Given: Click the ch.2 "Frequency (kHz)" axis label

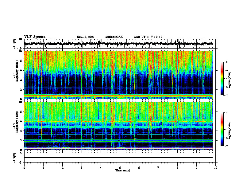Looking at the screenshot, I should 17,122.
